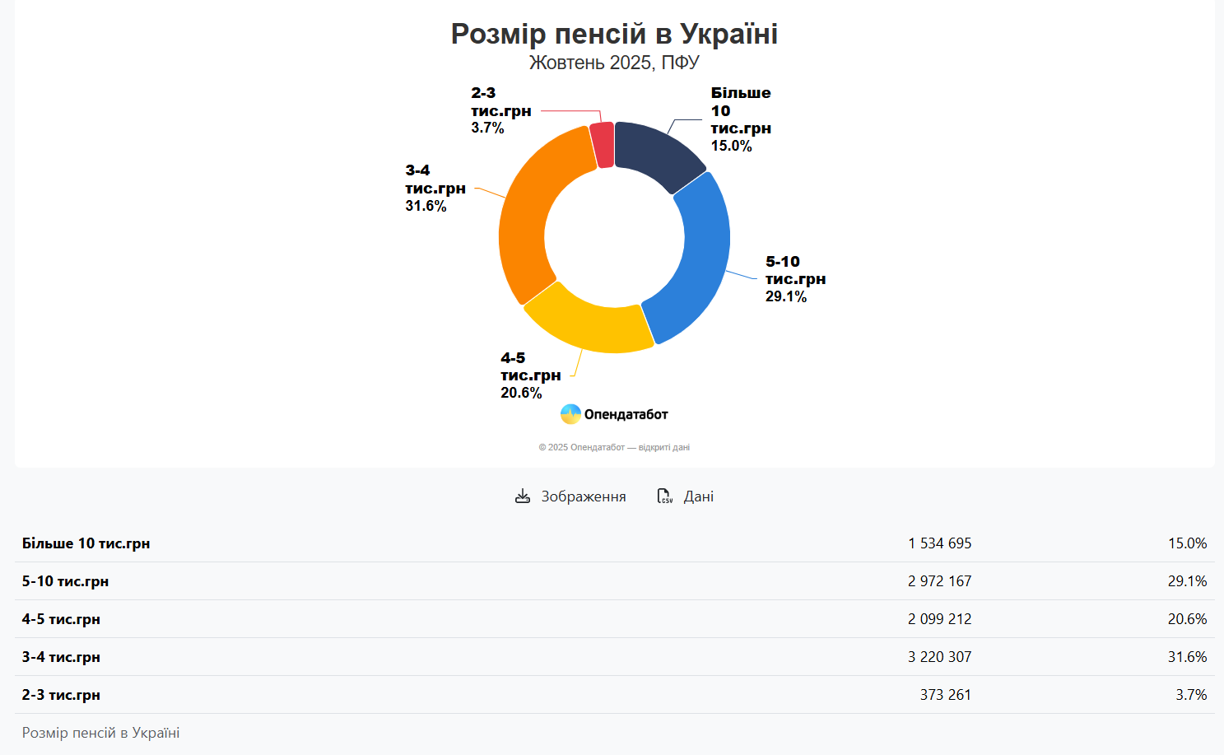Click the Більше 10 тис.грн table row
Viewport: 1224px width, 755px height.
pyautogui.click(x=86, y=543)
